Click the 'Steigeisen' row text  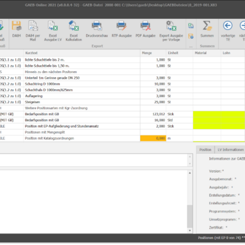33,102
